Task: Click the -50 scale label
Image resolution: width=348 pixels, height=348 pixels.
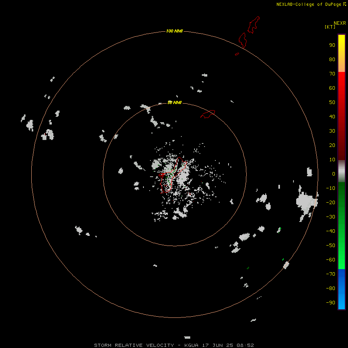Action: (x=331, y=246)
